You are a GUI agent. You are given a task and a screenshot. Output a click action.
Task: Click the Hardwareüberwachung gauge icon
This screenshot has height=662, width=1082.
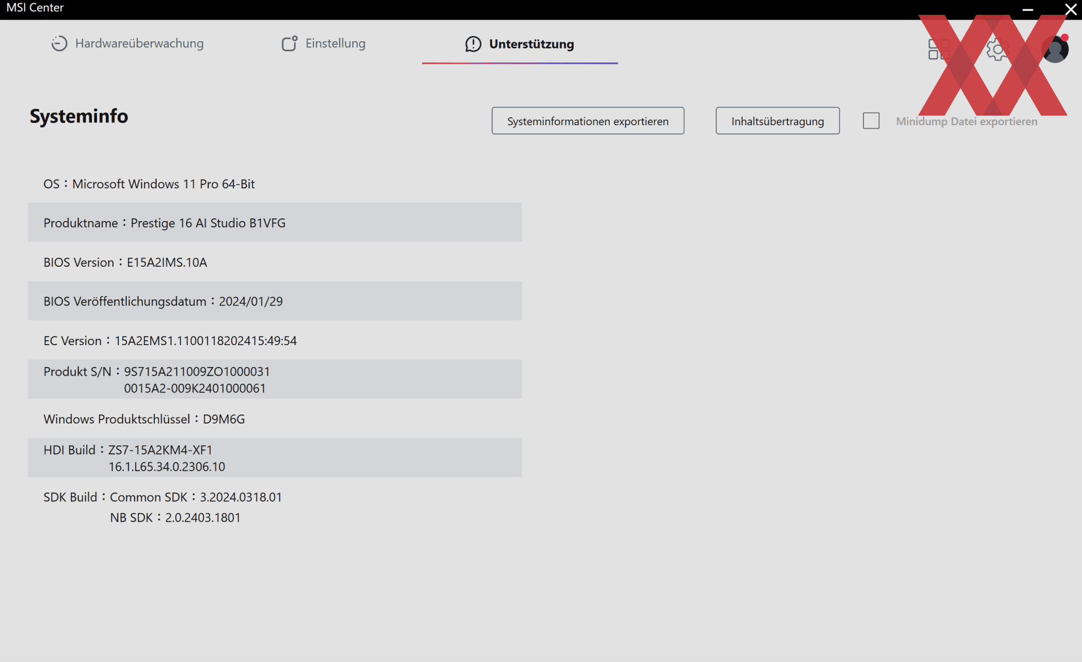pyautogui.click(x=59, y=43)
